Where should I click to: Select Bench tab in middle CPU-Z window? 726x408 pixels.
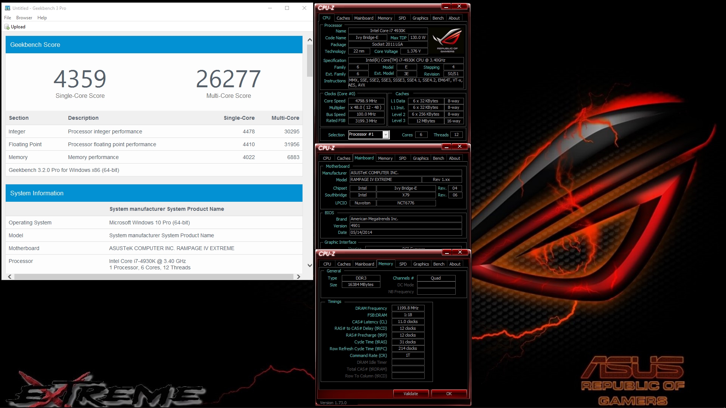(x=438, y=158)
